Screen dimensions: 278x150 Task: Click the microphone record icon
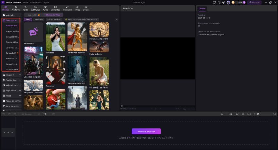tap(222, 114)
